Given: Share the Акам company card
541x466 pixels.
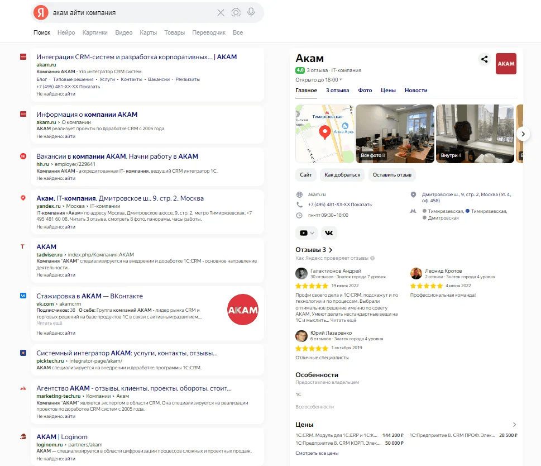Looking at the screenshot, I should point(485,59).
